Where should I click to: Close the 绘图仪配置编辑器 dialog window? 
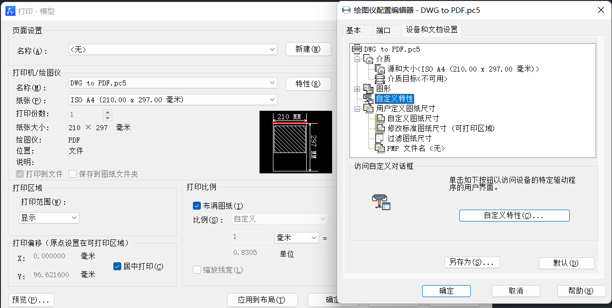click(601, 10)
